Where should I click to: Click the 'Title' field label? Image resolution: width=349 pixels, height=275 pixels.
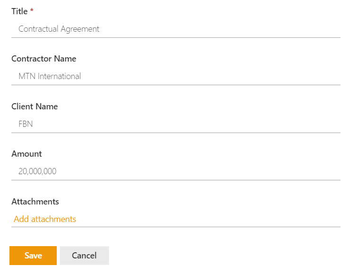[x=19, y=11]
